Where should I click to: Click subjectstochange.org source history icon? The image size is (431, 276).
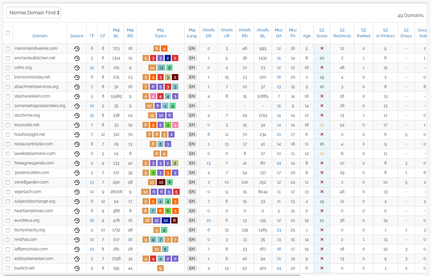click(x=77, y=201)
